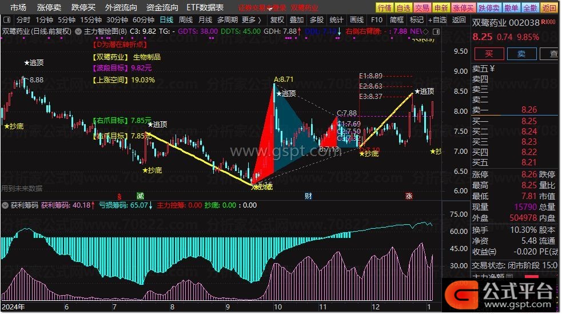The width and height of the screenshot is (562, 314).
Task: Click the 买五 price 8.21
Action: pyautogui.click(x=529, y=162)
